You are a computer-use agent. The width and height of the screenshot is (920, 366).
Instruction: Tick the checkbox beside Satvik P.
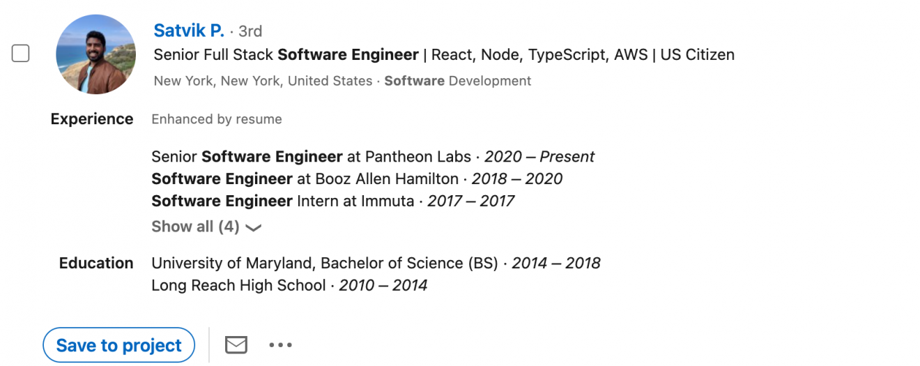click(x=21, y=53)
